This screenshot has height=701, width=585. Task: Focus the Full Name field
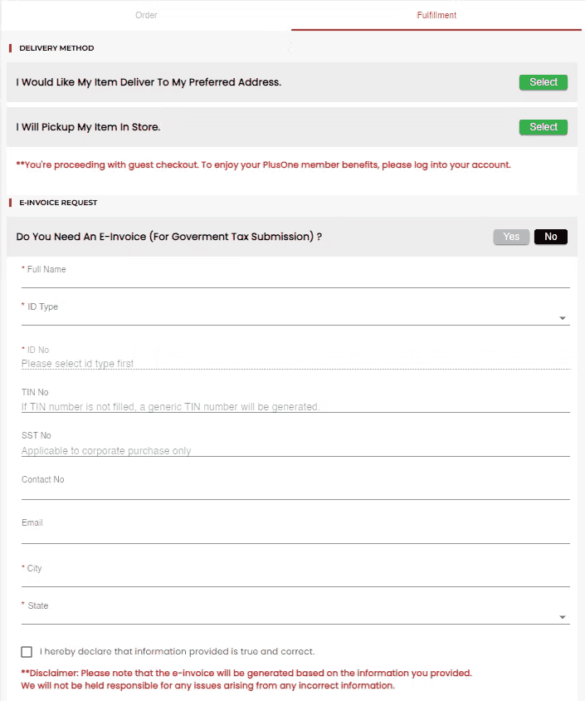(295, 280)
